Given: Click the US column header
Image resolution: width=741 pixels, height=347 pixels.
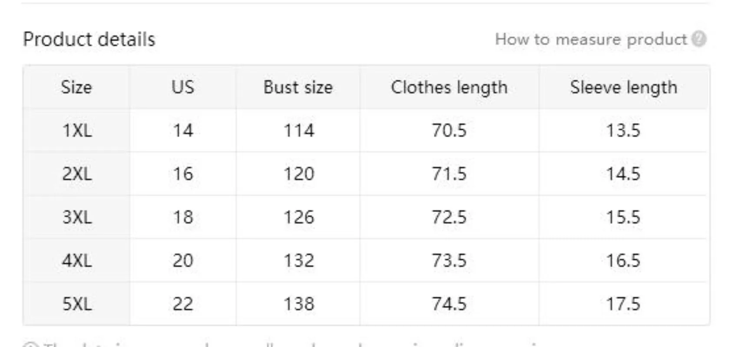Looking at the screenshot, I should pyautogui.click(x=183, y=87).
